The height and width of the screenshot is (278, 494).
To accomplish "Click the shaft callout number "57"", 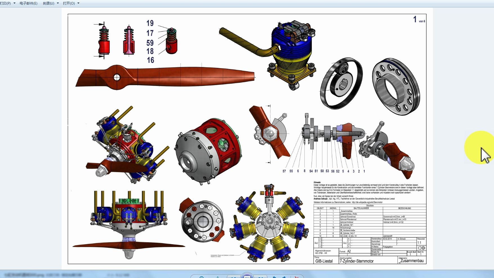I will coord(284,171).
